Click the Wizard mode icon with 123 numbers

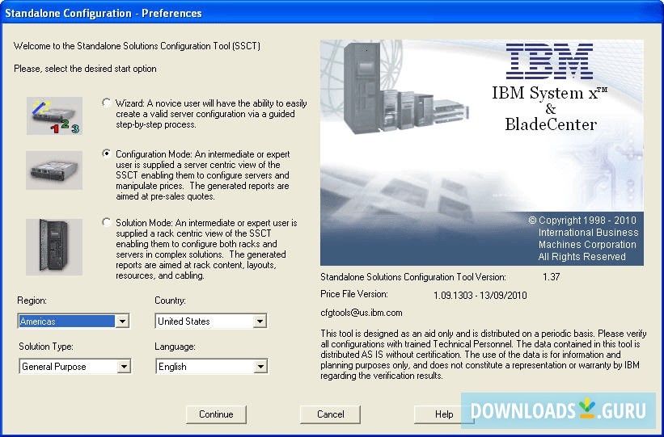pos(54,116)
